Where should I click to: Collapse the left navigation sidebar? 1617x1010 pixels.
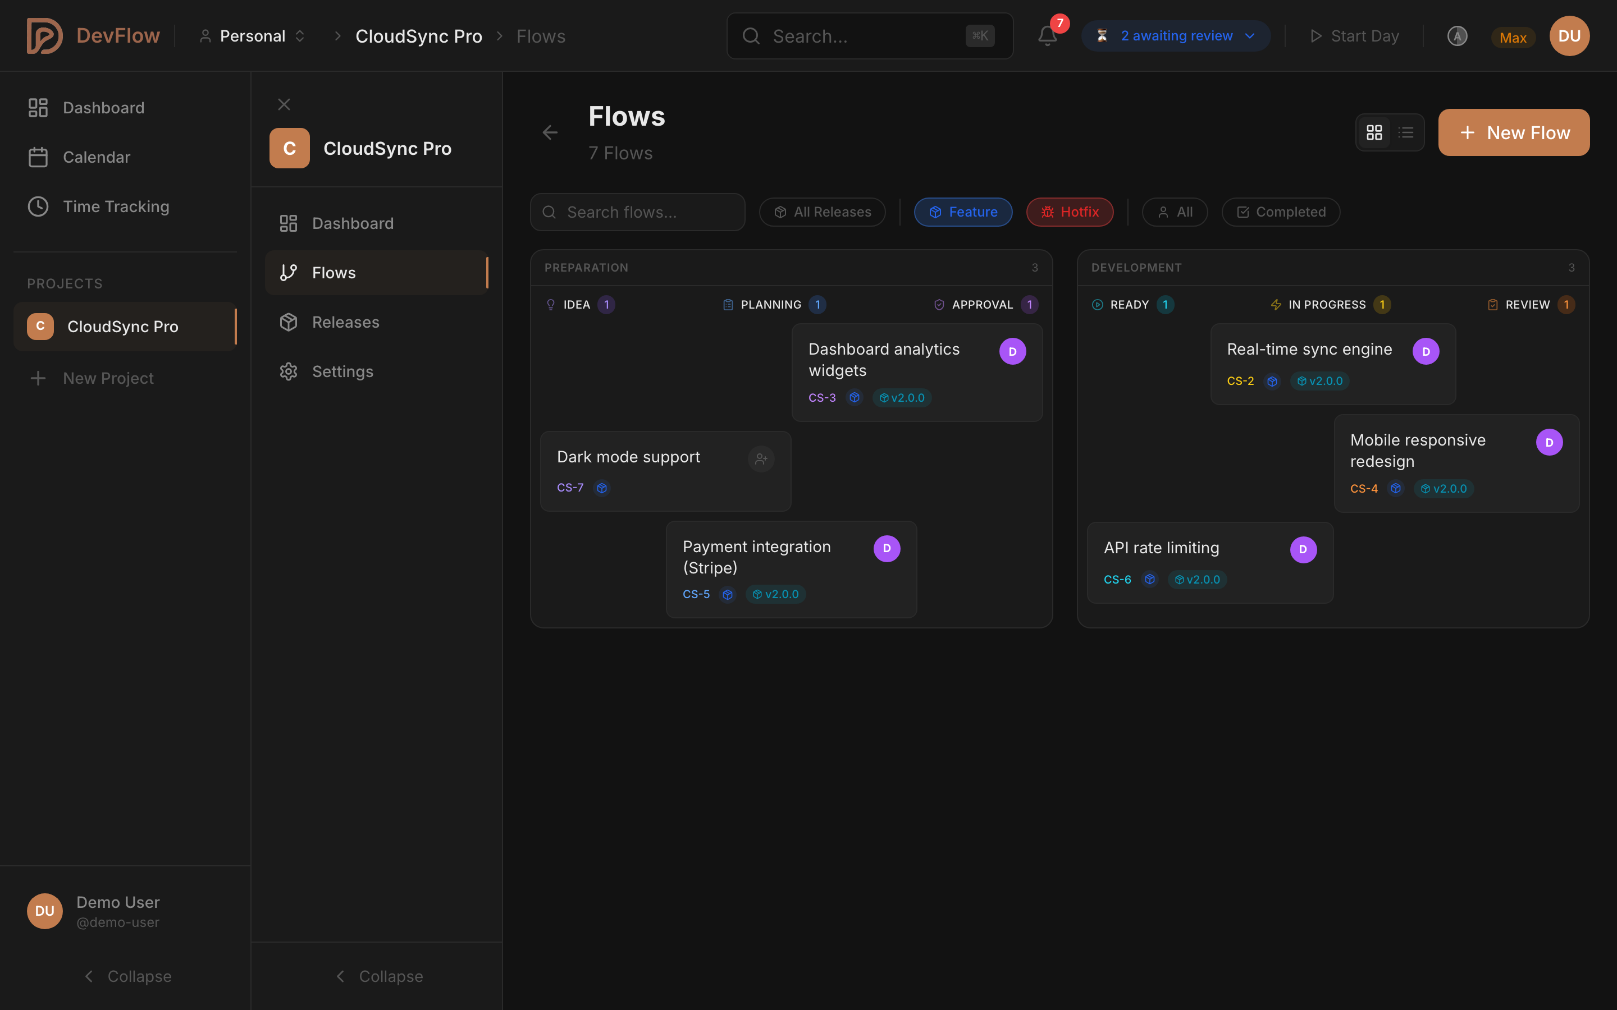click(126, 976)
